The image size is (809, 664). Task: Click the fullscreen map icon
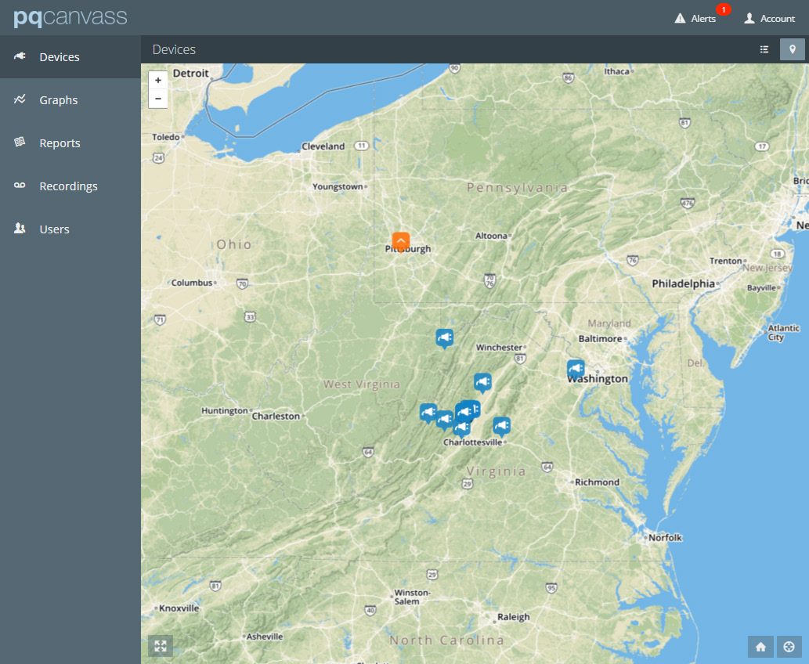[161, 646]
